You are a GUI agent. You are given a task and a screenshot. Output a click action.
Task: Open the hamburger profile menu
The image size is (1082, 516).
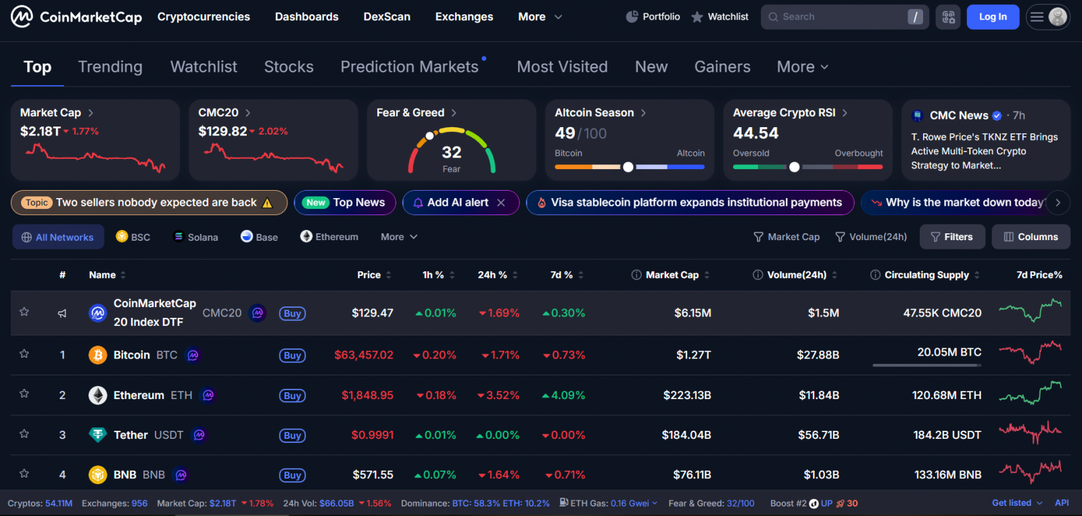(x=1048, y=17)
